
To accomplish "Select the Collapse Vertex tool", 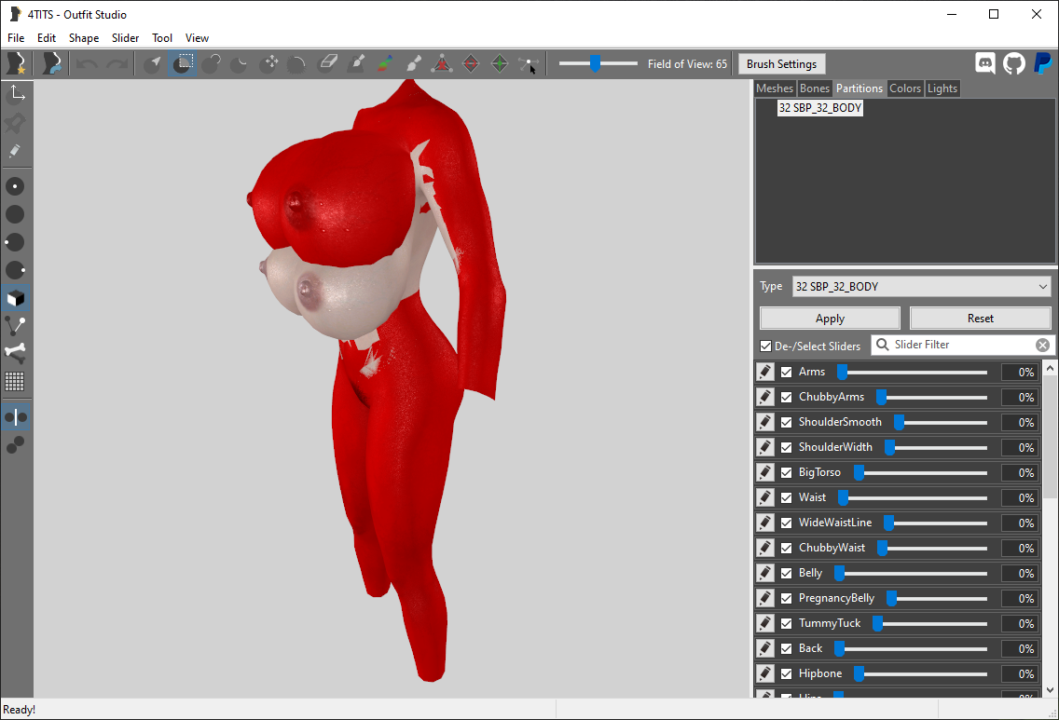I will pos(443,64).
